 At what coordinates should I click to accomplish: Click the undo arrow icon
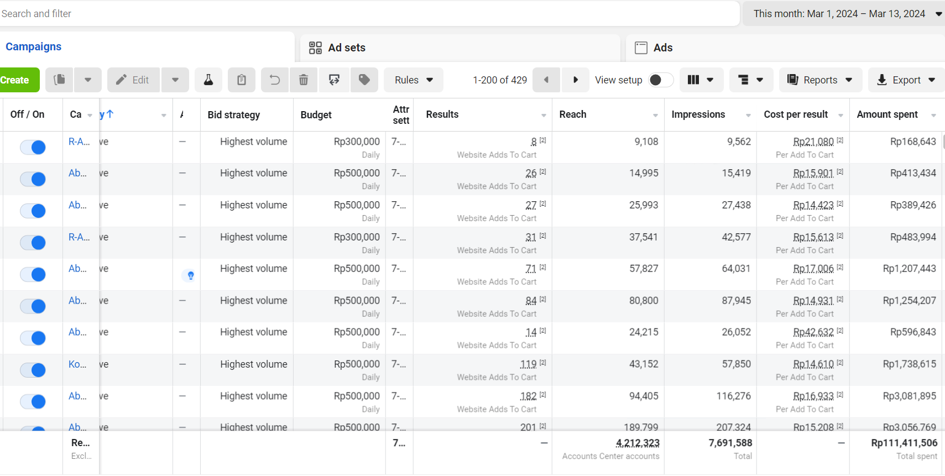pos(275,80)
